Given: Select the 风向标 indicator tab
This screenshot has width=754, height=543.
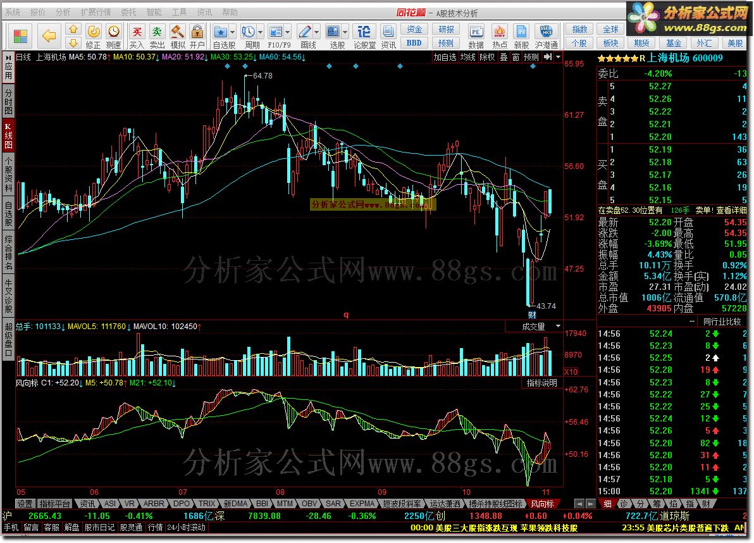Looking at the screenshot, I should [543, 504].
